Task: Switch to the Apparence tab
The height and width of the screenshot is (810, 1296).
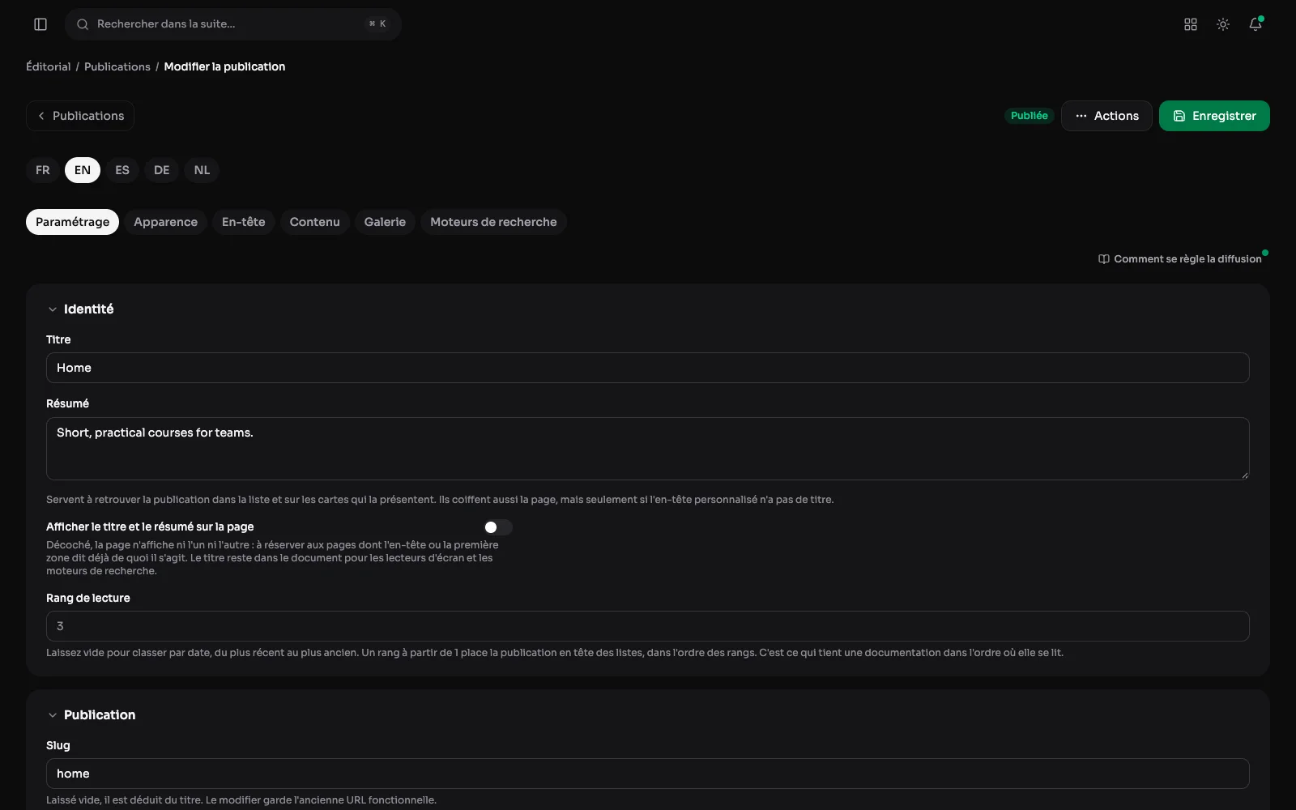Action: click(165, 222)
